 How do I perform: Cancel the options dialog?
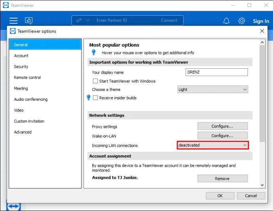pos(251,196)
